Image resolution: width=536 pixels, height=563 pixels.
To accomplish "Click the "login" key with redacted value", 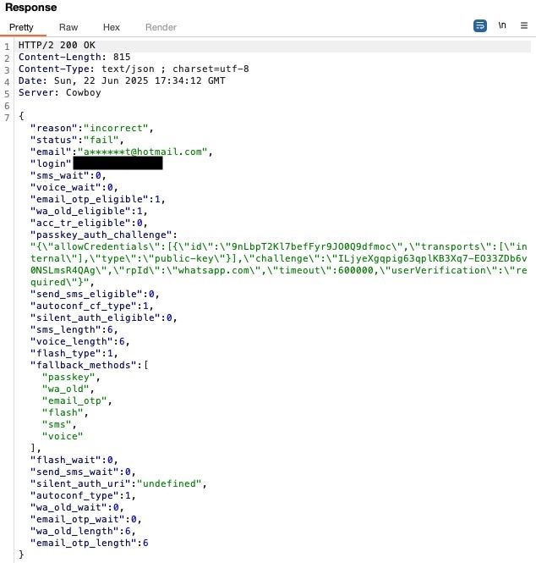I will (x=51, y=163).
